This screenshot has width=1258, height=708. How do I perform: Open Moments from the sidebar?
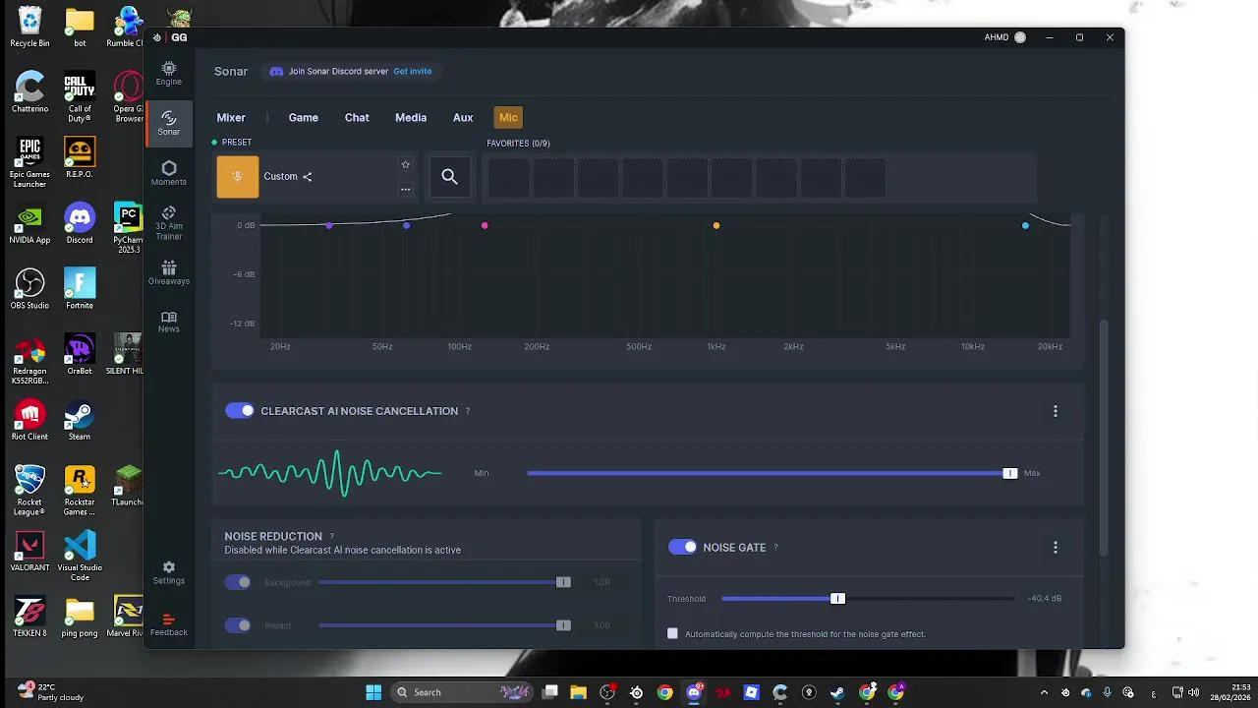[x=169, y=173]
